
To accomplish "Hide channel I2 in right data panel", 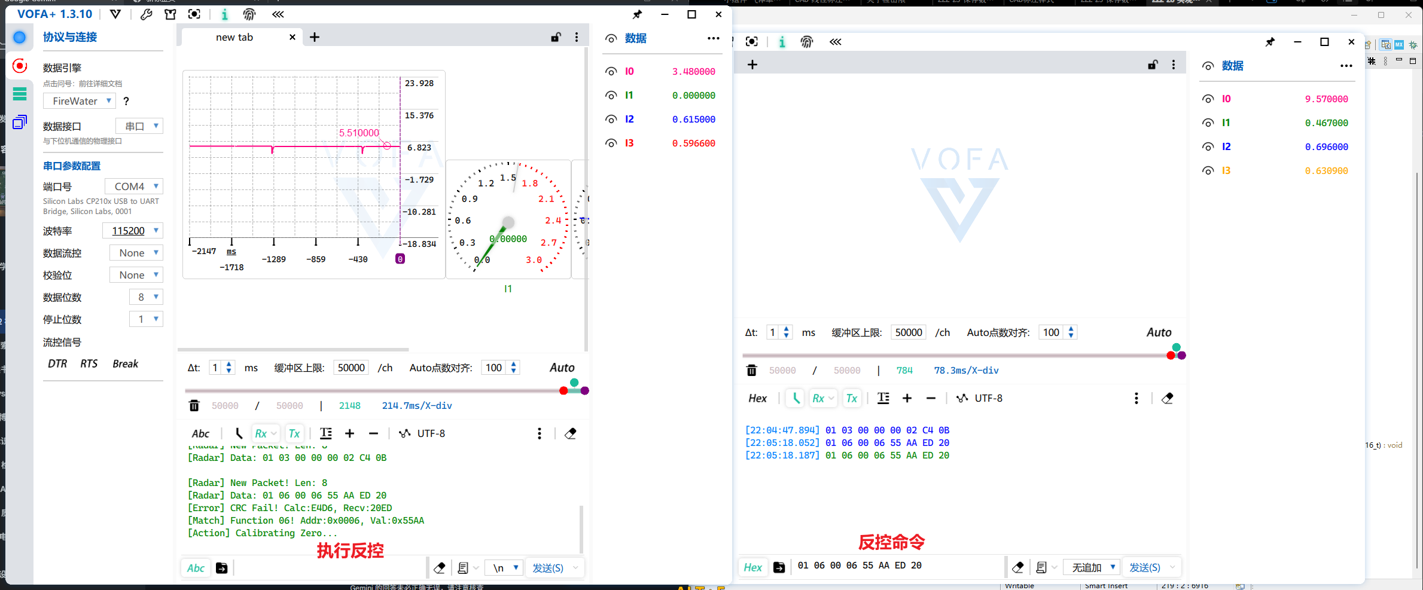I will tap(1208, 147).
